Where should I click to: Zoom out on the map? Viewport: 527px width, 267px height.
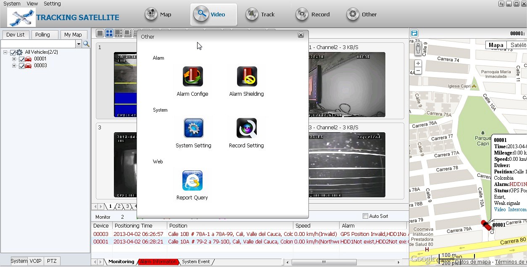(x=418, y=71)
